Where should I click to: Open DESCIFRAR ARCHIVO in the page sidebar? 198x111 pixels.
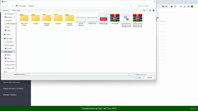click(11, 82)
